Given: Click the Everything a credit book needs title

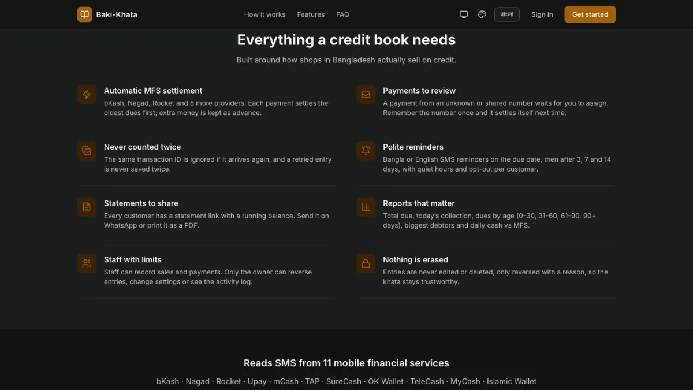Looking at the screenshot, I should coord(346,40).
